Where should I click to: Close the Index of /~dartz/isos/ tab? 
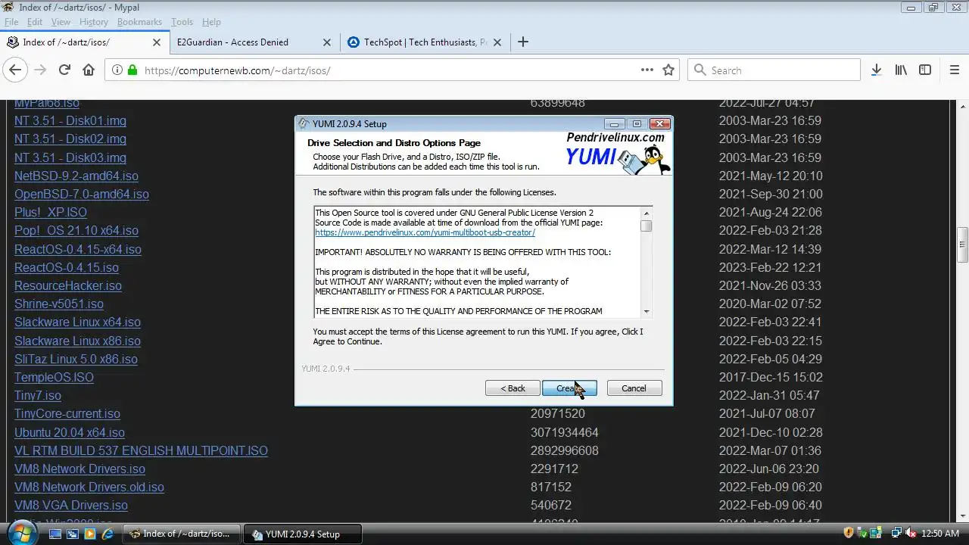pos(157,42)
